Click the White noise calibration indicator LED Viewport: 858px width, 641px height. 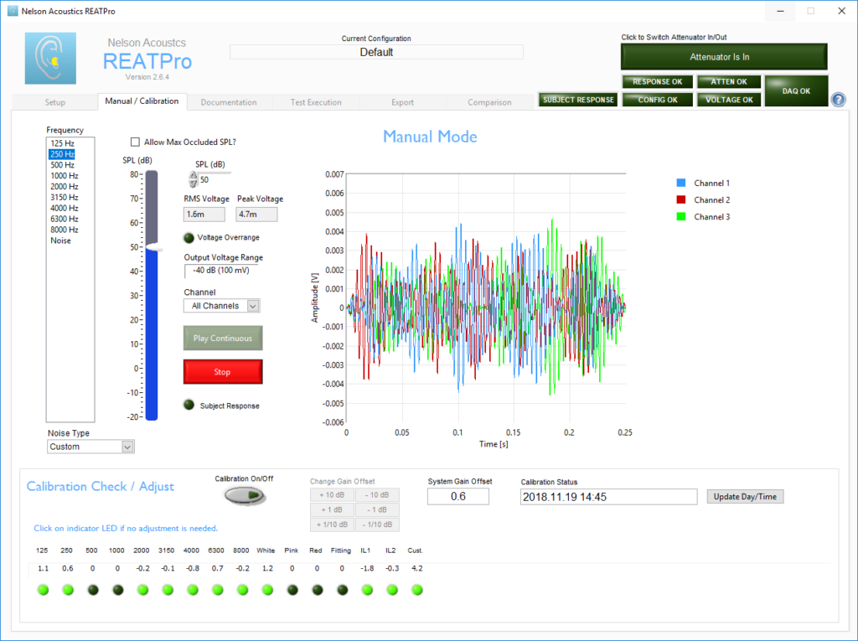click(x=266, y=589)
